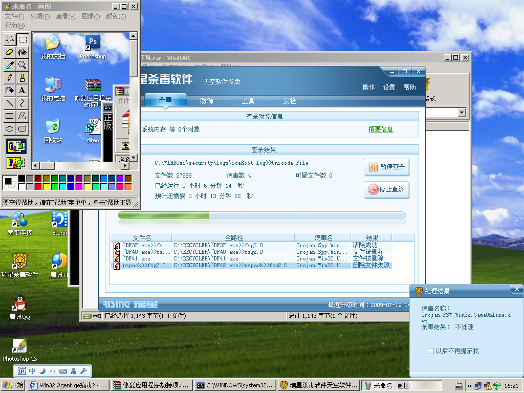Image resolution: width=524 pixels, height=393 pixels.
Task: Pick the red color swatch in Paint palette
Action: point(38,186)
